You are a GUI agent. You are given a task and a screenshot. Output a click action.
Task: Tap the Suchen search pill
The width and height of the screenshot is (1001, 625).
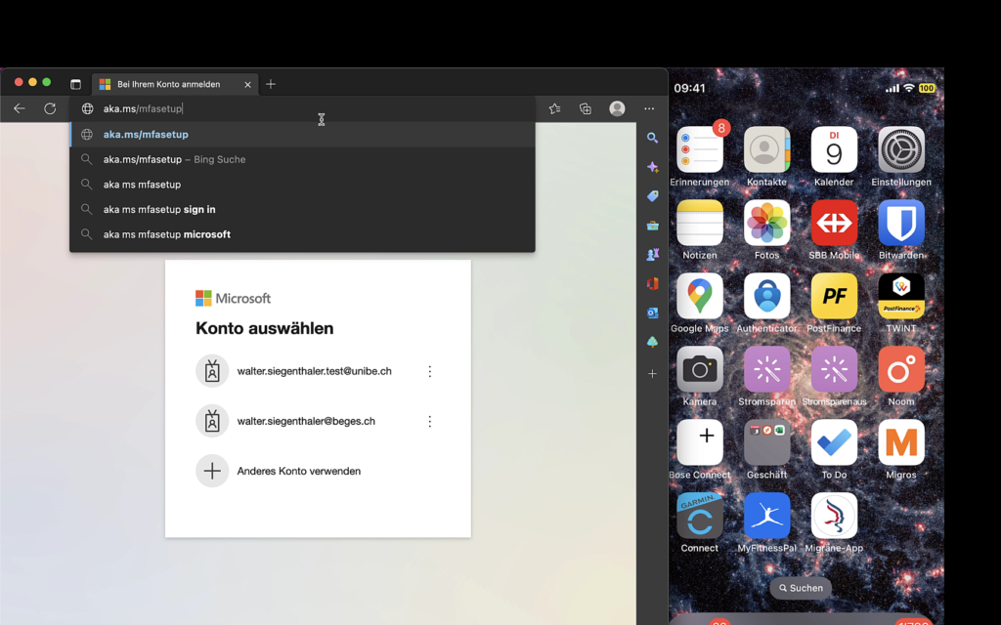[x=800, y=588]
